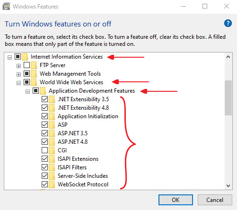
Task: Uncheck the Application Initialization checkbox
Action: tap(44, 116)
